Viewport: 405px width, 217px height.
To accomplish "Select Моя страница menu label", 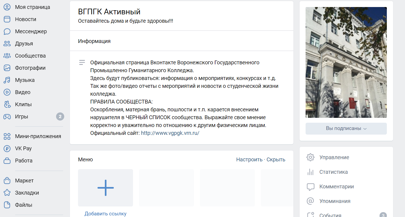I will (33, 7).
